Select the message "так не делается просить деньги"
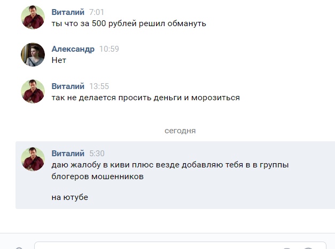This screenshot has width=335, height=249. [x=145, y=98]
